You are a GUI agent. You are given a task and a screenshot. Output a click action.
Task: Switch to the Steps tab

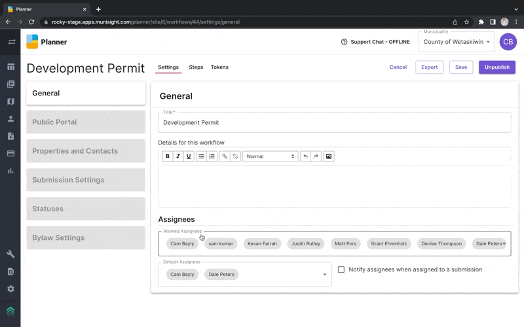[x=196, y=67]
